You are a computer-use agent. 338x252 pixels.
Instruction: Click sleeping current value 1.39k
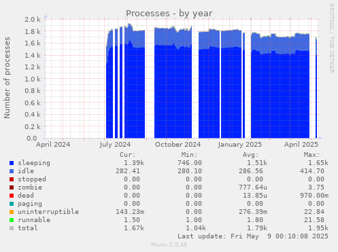pos(134,163)
